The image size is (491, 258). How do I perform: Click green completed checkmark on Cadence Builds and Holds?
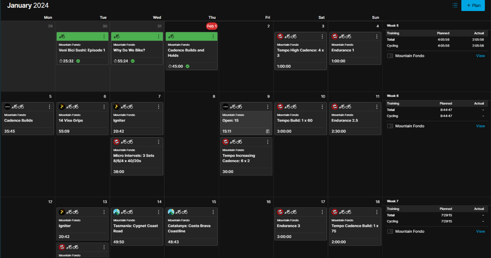point(187,66)
